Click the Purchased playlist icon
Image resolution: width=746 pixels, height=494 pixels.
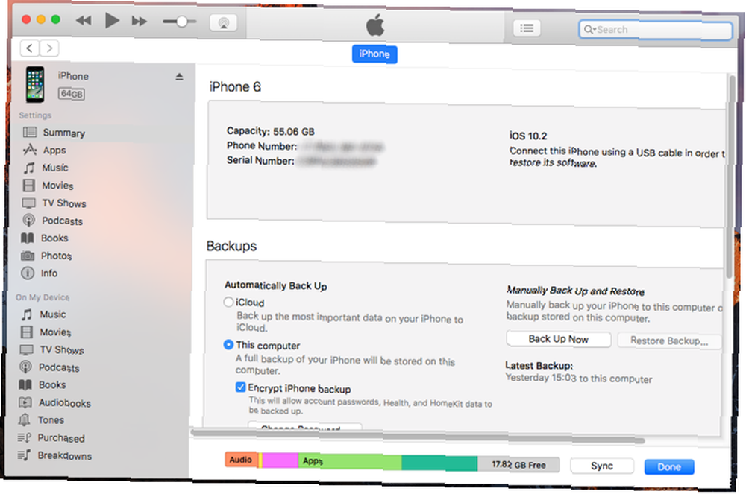click(x=24, y=437)
